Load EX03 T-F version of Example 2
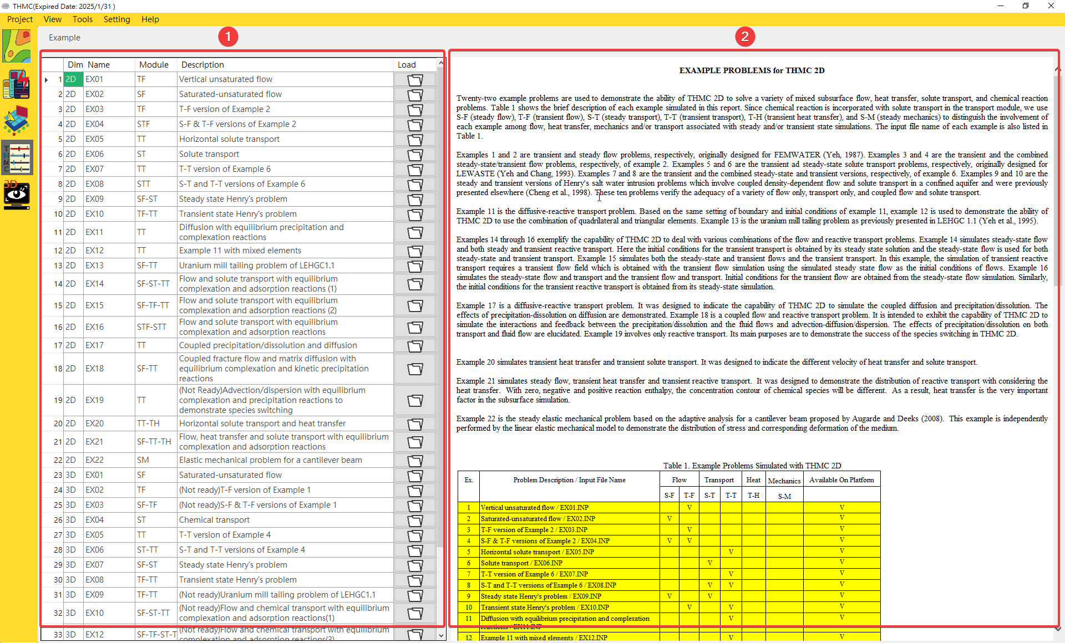1065x643 pixels. coord(415,109)
